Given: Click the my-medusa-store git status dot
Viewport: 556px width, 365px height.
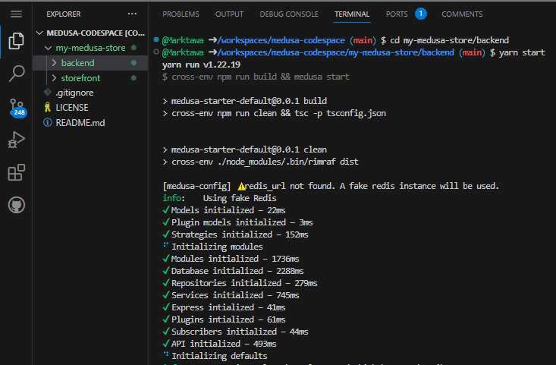Looking at the screenshot, I should 134,48.
